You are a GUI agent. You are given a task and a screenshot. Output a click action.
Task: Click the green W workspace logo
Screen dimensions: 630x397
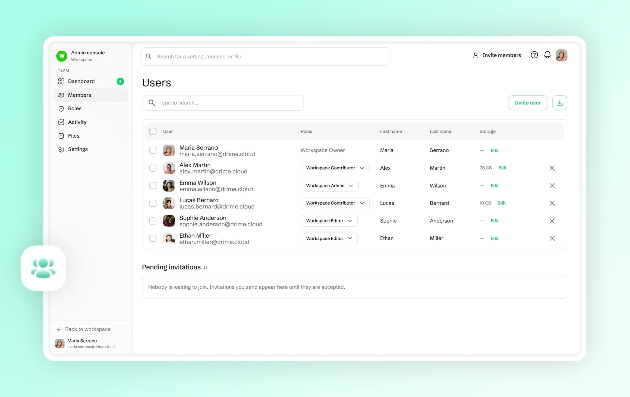point(62,56)
